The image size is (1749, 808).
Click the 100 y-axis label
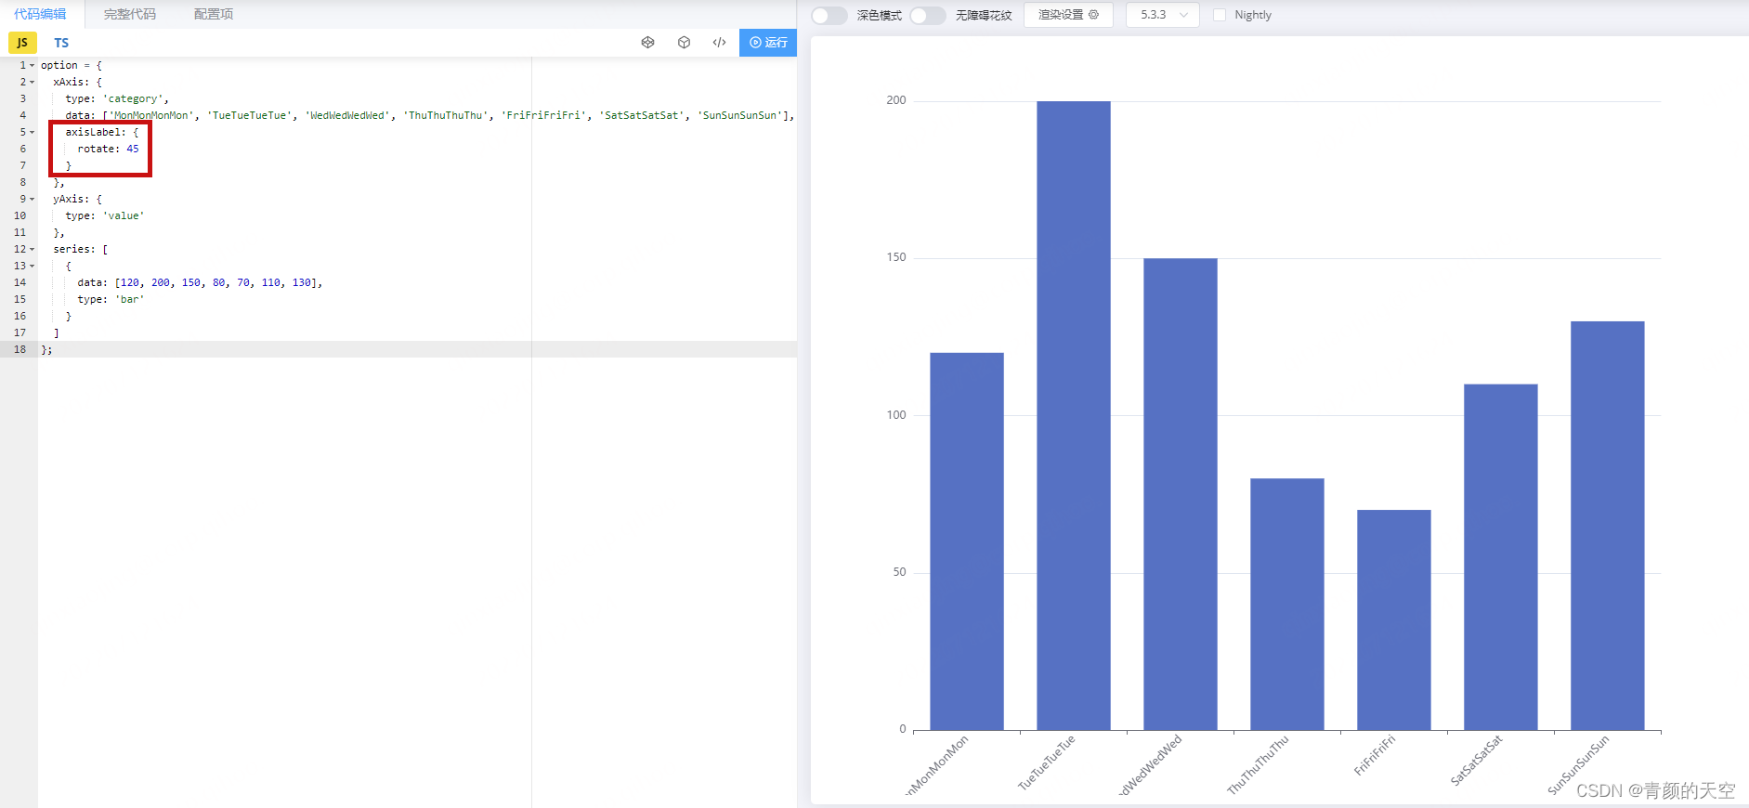[896, 415]
